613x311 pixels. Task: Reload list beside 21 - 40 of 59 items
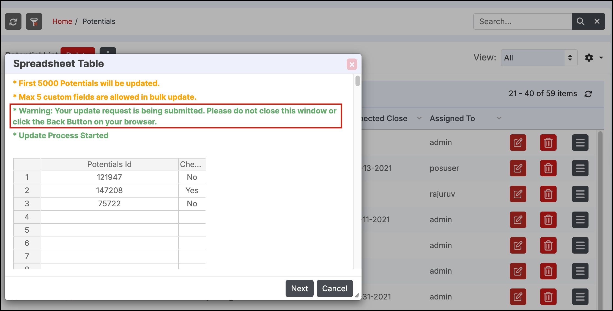coord(588,94)
